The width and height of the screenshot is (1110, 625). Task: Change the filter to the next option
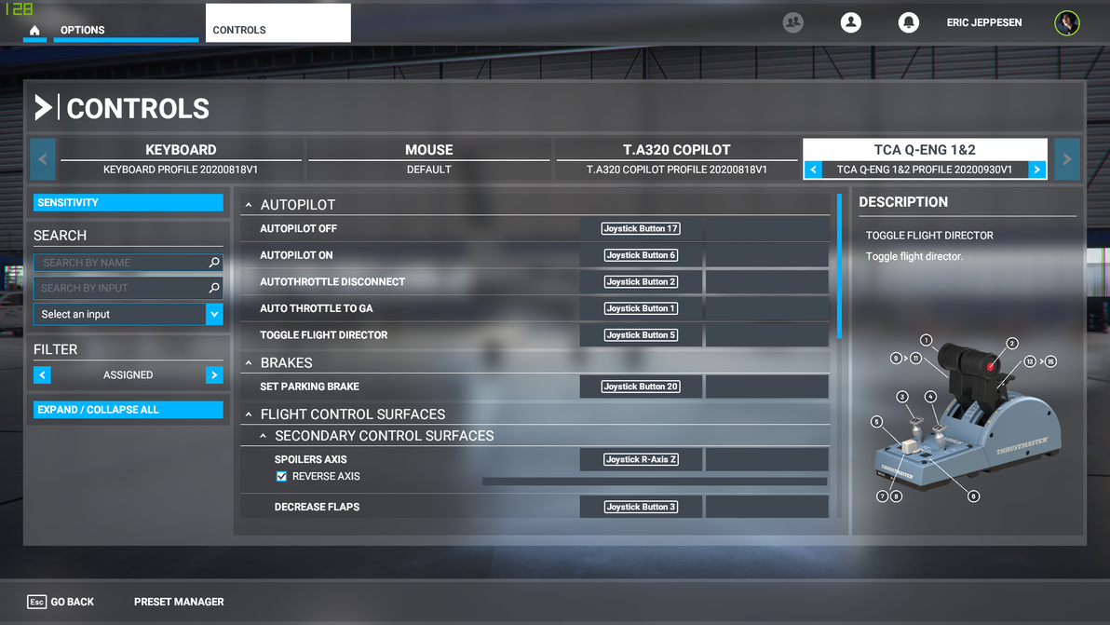pos(214,375)
